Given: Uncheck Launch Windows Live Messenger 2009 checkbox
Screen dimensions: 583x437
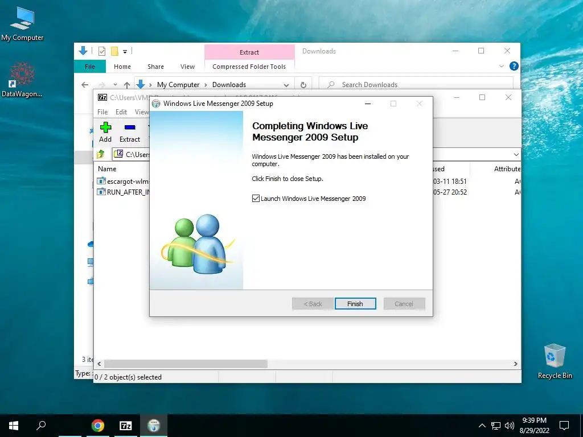Looking at the screenshot, I should pos(256,199).
